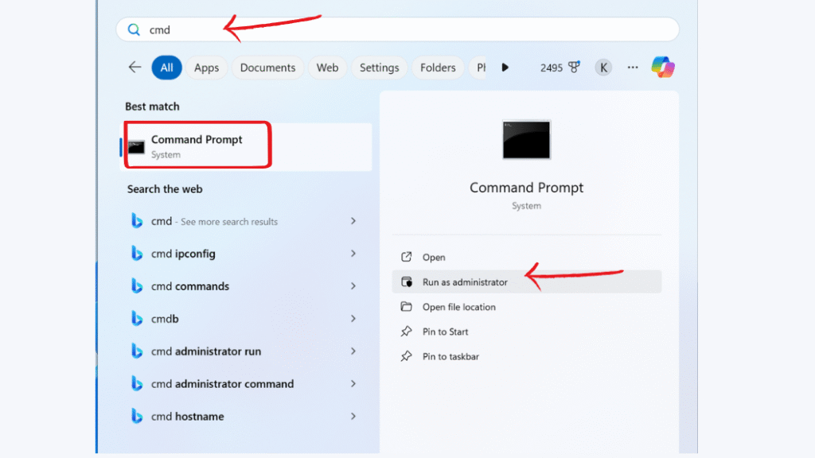The image size is (815, 458).
Task: Switch to the Folders filter tab
Action: tap(438, 68)
